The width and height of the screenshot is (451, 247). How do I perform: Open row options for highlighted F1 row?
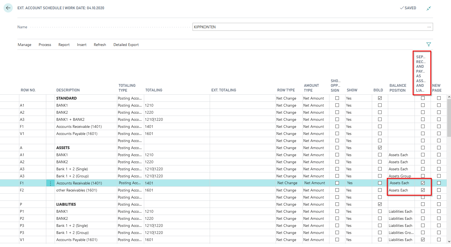point(50,183)
